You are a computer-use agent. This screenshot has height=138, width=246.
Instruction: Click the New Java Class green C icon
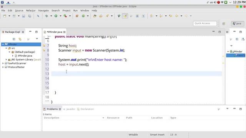(83, 16)
